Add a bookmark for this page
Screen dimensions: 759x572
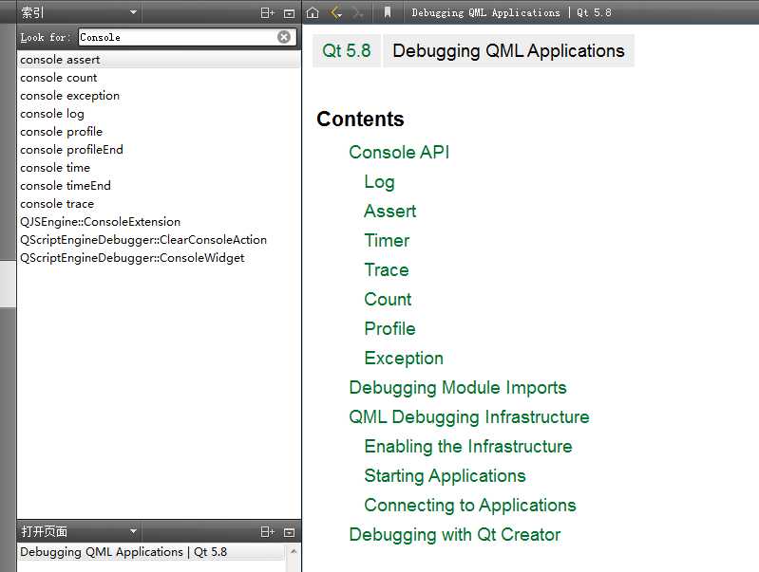[388, 12]
